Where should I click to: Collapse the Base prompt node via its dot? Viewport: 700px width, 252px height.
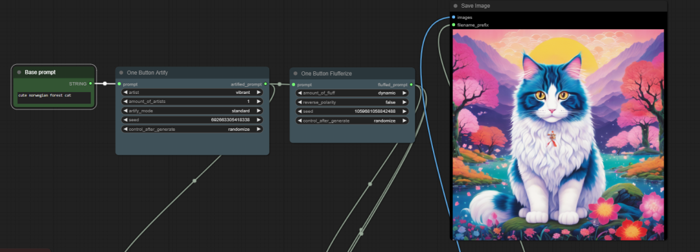pyautogui.click(x=19, y=73)
